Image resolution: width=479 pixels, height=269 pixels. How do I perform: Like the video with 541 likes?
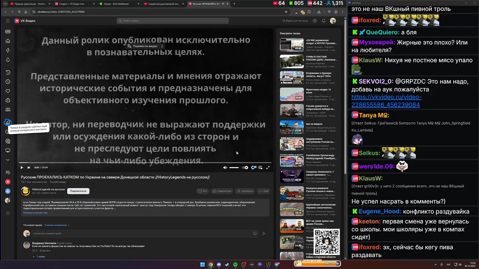[203, 191]
